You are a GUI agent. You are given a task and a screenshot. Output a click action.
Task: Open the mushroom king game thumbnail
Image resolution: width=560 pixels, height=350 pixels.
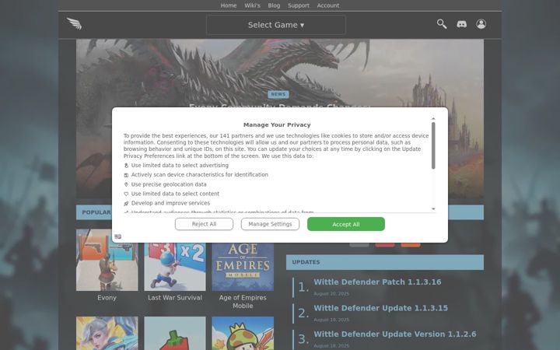coord(243,333)
